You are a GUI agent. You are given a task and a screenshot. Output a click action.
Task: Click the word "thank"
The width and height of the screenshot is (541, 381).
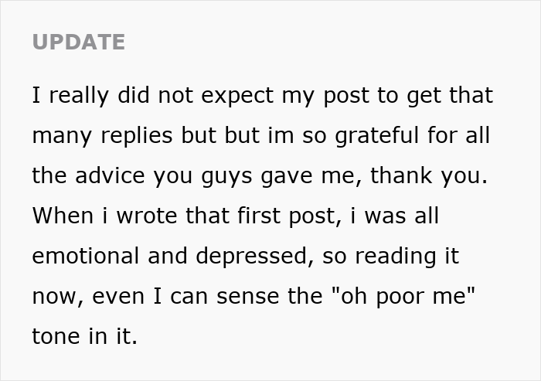click(401, 175)
